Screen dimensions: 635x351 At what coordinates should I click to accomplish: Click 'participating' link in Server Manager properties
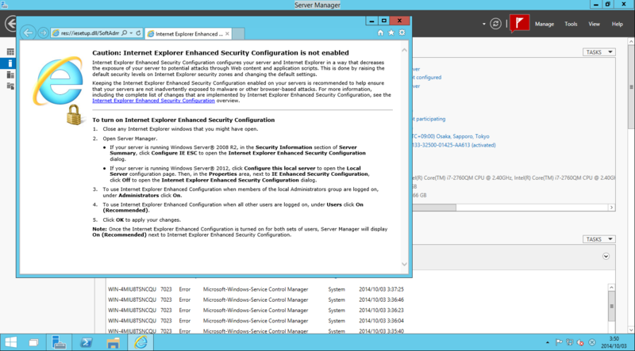tap(429, 119)
